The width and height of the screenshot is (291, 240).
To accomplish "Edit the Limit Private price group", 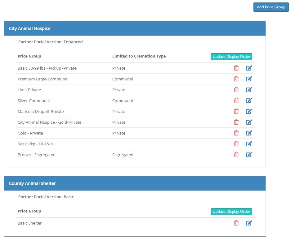I will [x=249, y=90].
